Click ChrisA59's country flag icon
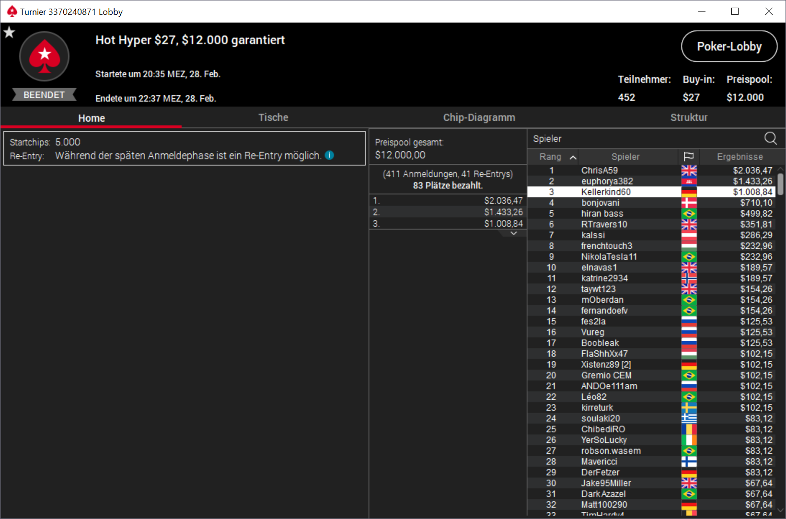 point(689,170)
